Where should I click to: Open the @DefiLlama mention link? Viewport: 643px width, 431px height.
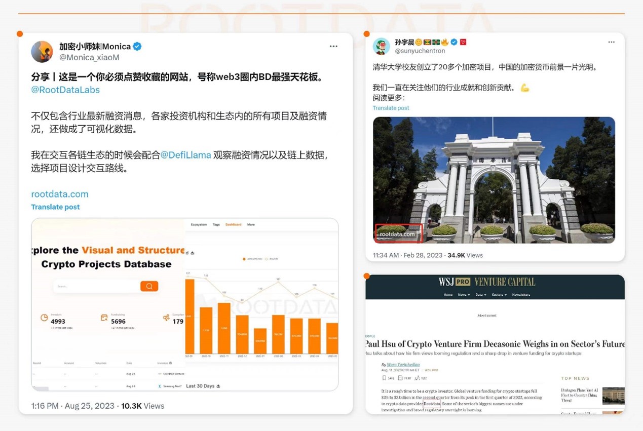pyautogui.click(x=185, y=155)
